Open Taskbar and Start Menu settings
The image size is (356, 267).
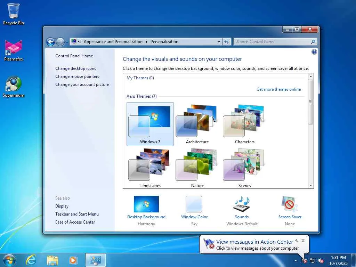77,214
